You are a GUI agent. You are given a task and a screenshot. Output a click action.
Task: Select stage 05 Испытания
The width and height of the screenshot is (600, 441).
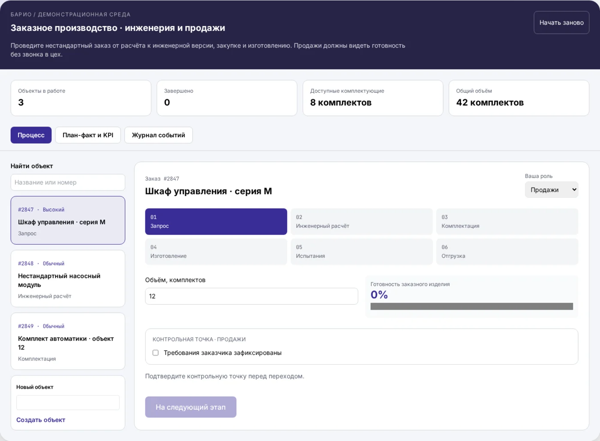[362, 252]
